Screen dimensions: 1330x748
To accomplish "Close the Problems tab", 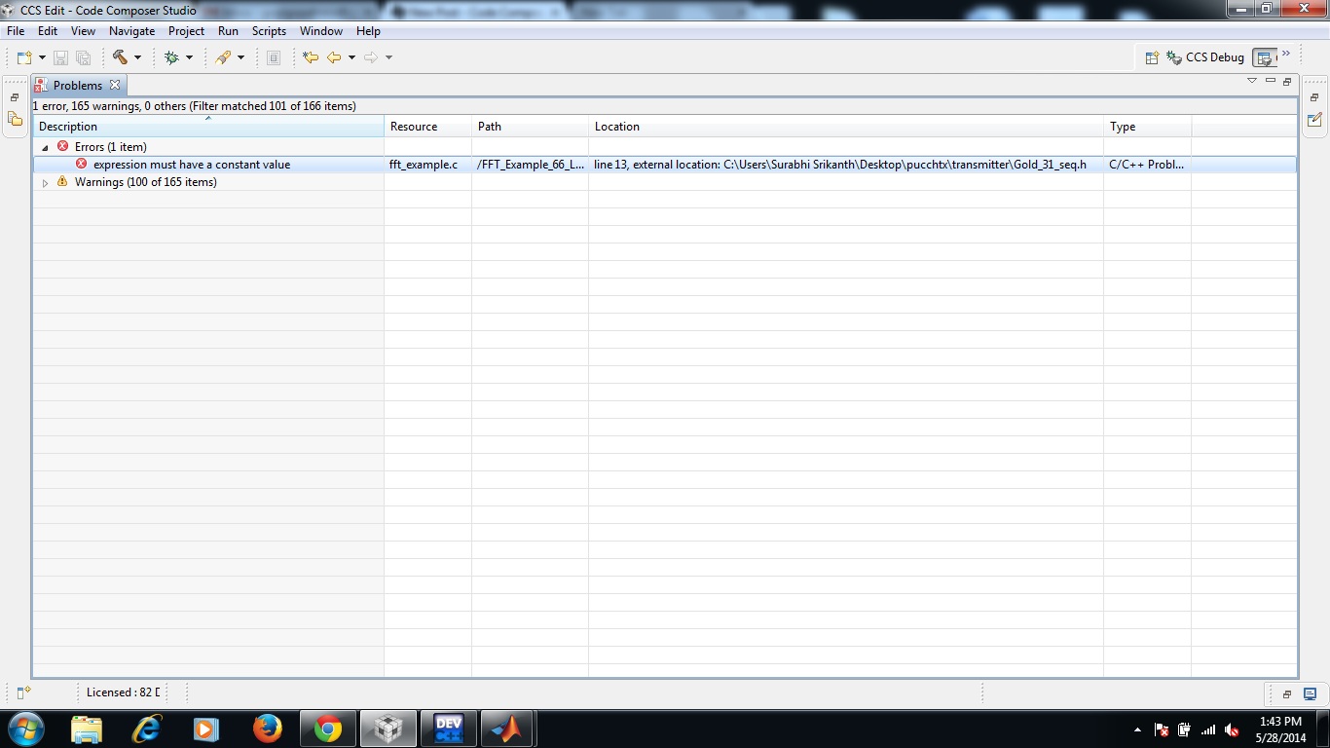I will tap(114, 85).
